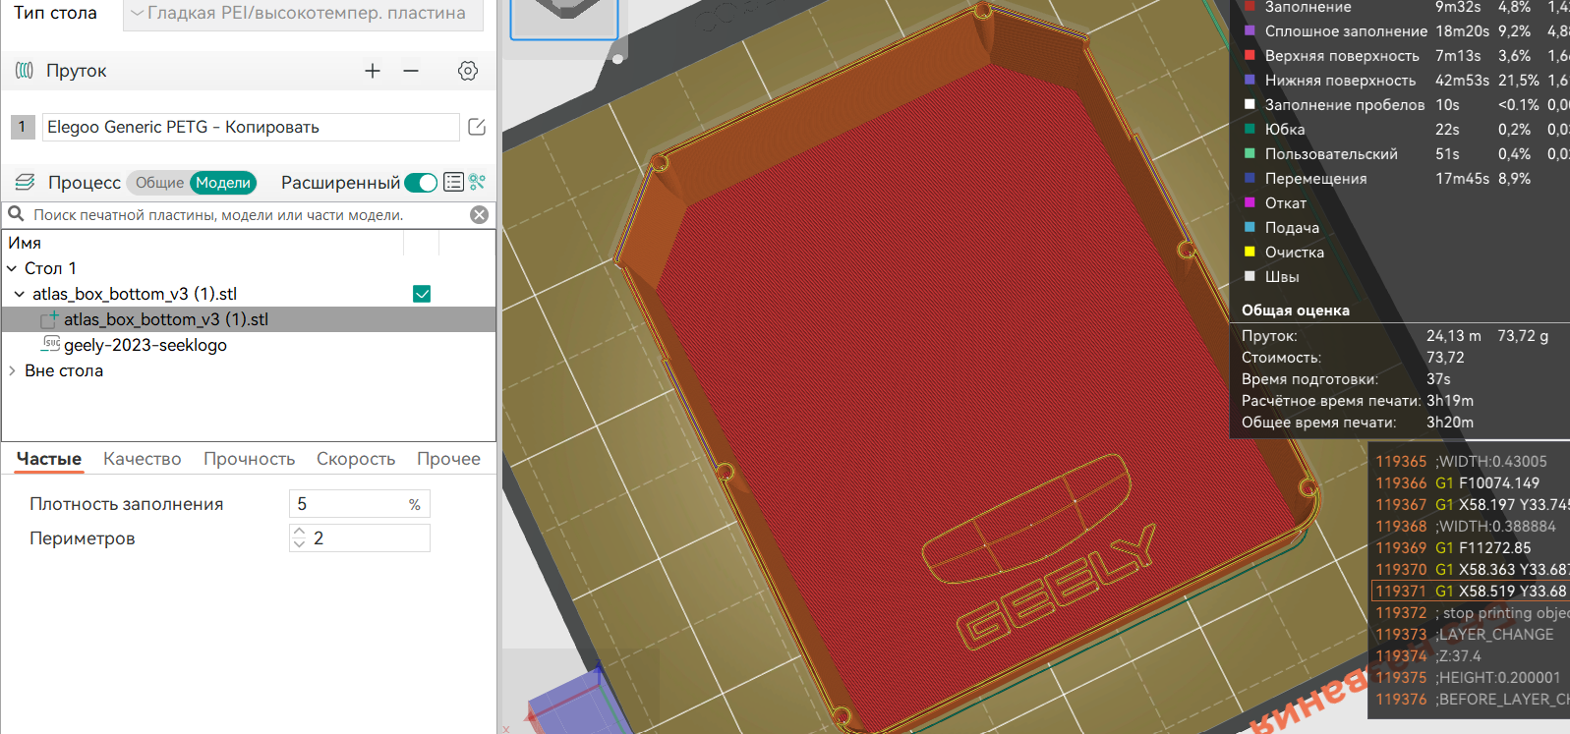Remove a filament with the minus icon
Screen dimensions: 1570x734
411,71
